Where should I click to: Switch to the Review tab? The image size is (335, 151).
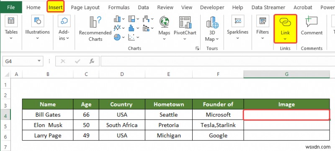pos(165,8)
